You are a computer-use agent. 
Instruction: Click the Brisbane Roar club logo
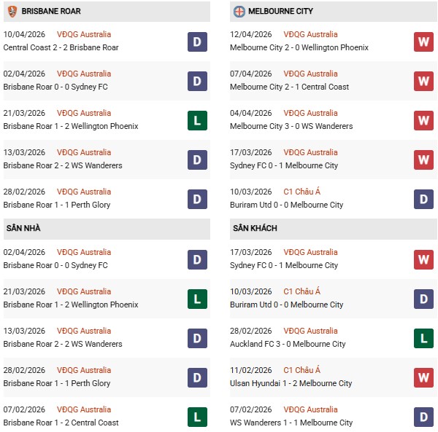point(12,12)
